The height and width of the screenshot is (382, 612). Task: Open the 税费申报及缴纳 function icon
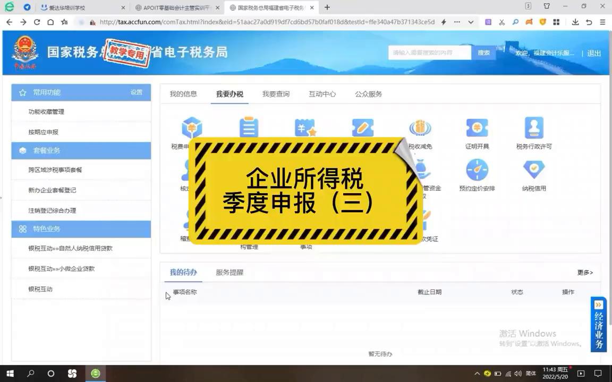click(x=191, y=127)
